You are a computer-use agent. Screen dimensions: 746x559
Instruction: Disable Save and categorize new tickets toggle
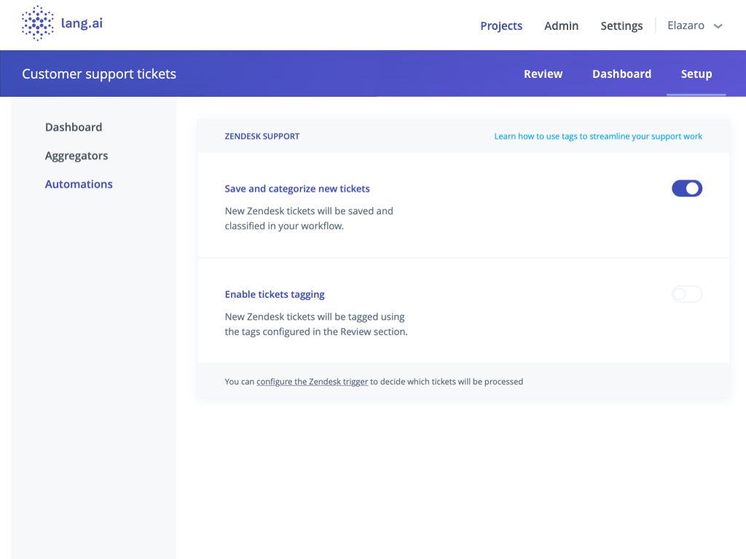point(686,189)
